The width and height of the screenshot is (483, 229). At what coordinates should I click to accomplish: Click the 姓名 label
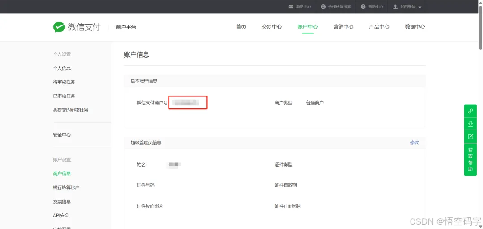click(141, 165)
